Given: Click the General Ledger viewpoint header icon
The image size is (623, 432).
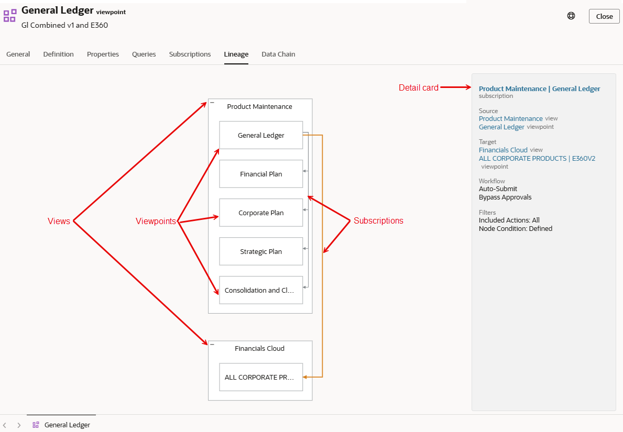Looking at the screenshot, I should (10, 15).
